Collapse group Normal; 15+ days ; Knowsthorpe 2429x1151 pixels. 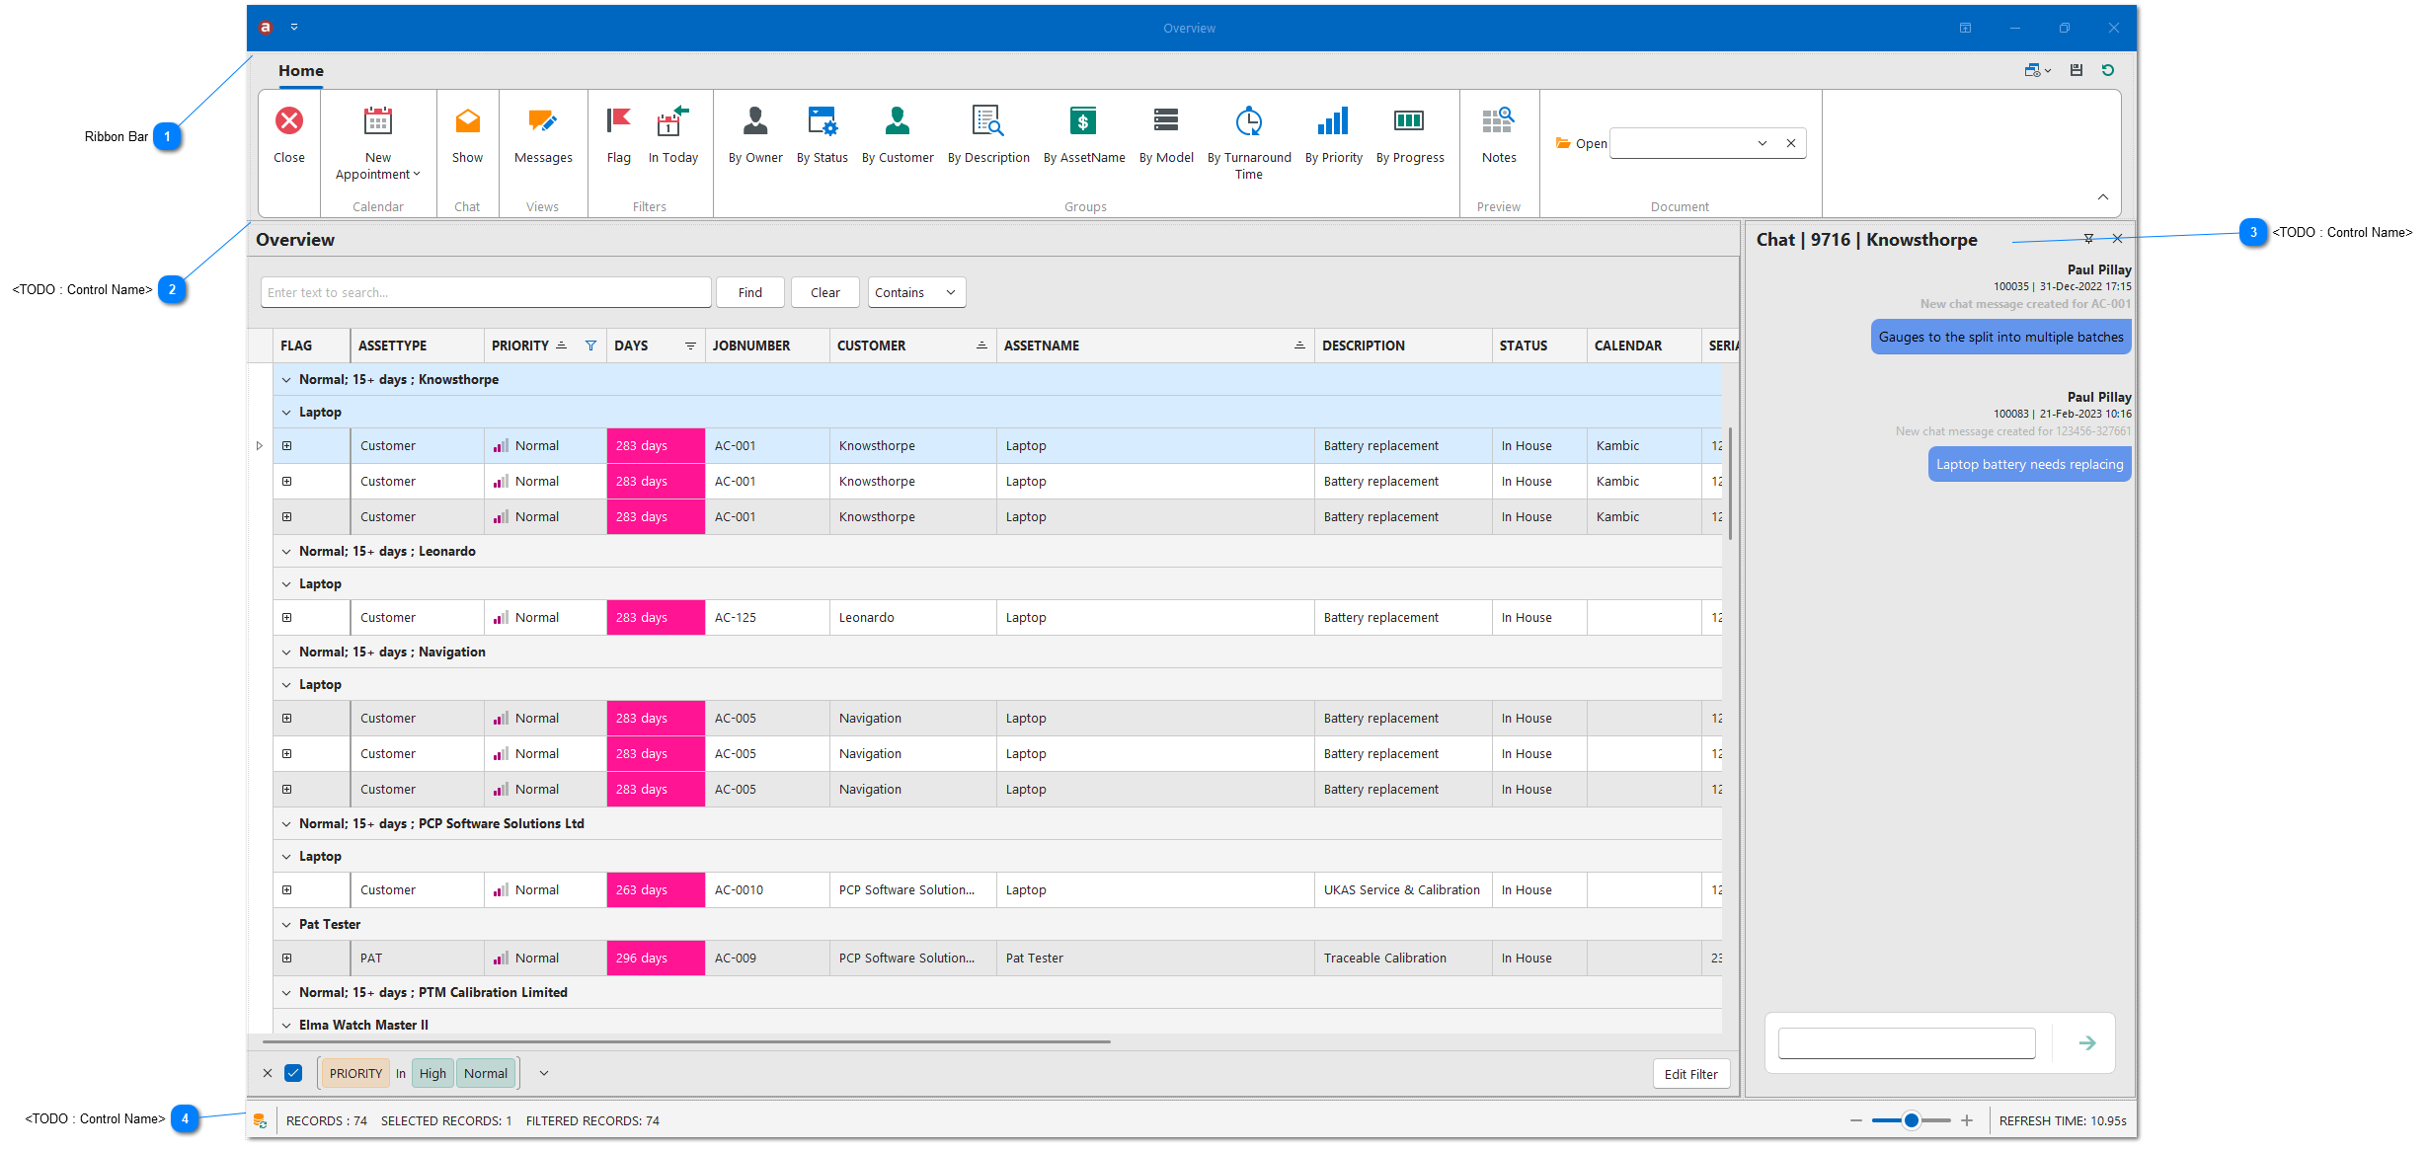(x=286, y=379)
